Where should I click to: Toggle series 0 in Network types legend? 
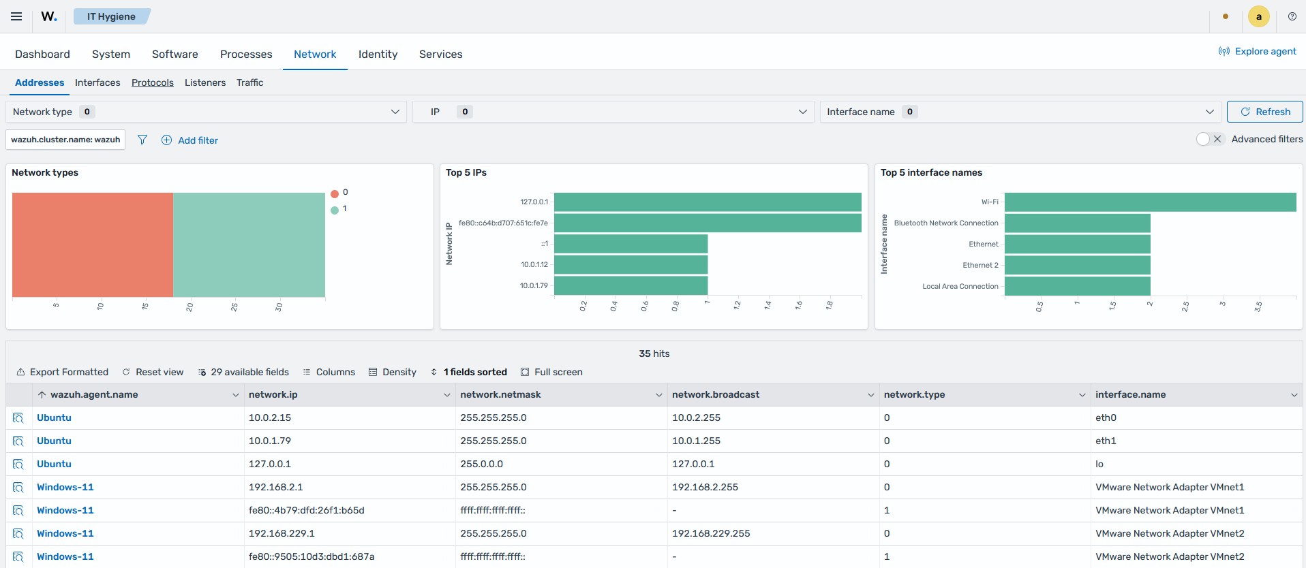tap(339, 193)
